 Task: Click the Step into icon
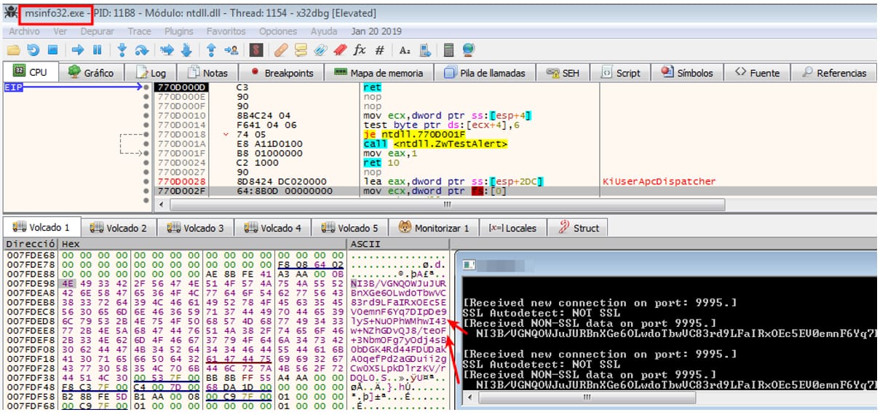click(x=122, y=50)
